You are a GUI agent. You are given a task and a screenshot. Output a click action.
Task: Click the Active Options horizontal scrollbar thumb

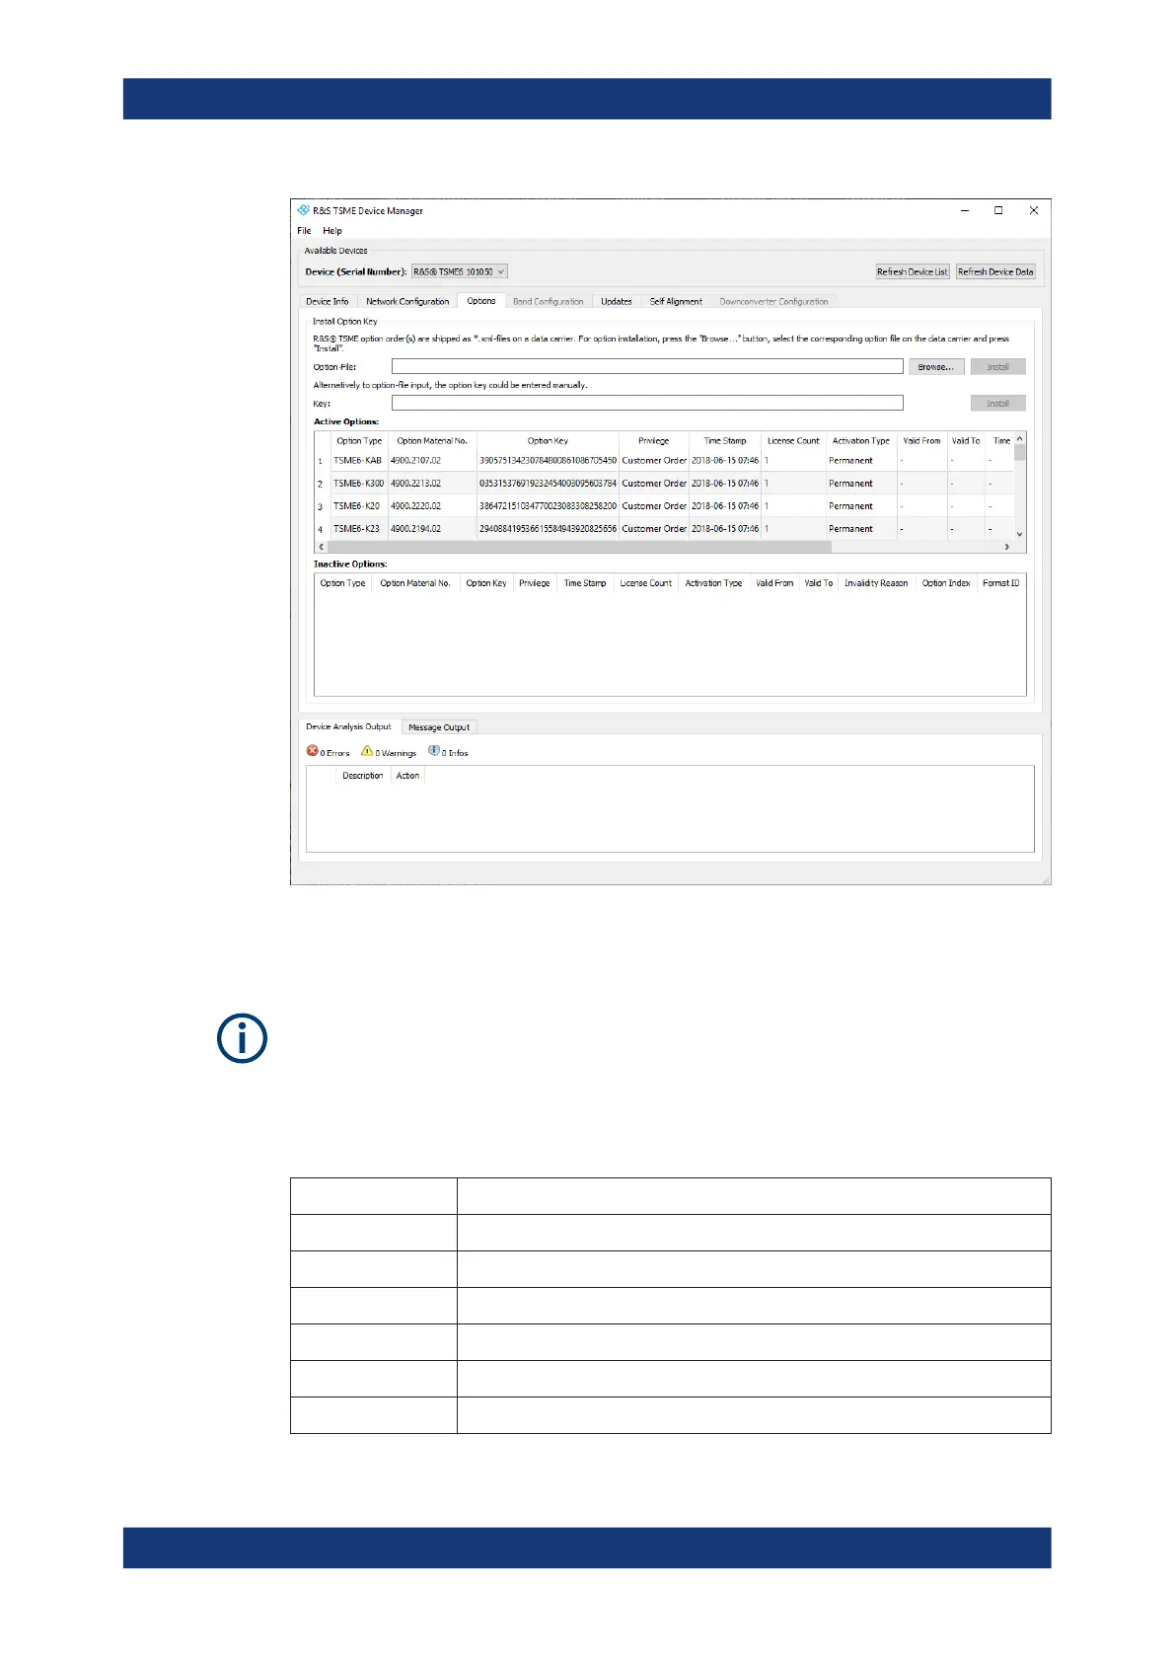coord(578,546)
